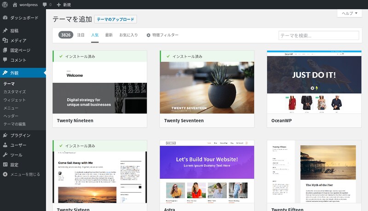Click the OceanWP theme name

[282, 120]
